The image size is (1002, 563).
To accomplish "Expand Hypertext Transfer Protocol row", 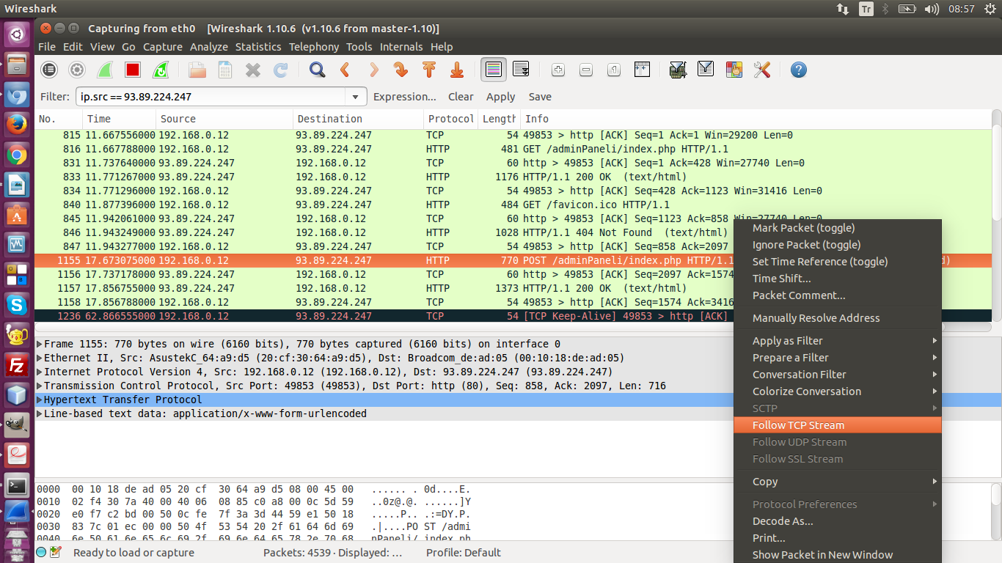I will pyautogui.click(x=40, y=400).
